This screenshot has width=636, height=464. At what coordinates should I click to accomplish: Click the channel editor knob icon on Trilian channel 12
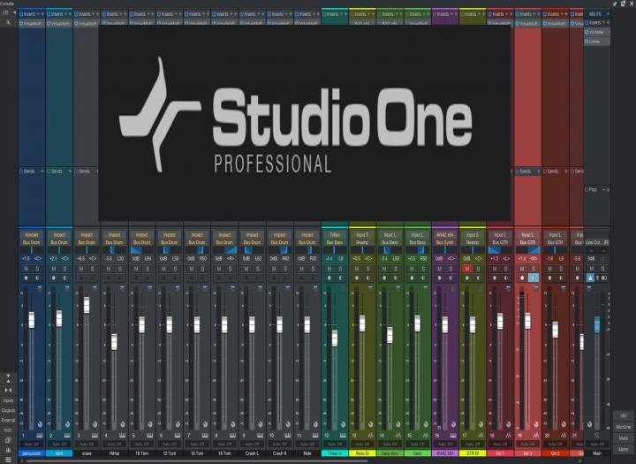click(x=343, y=424)
